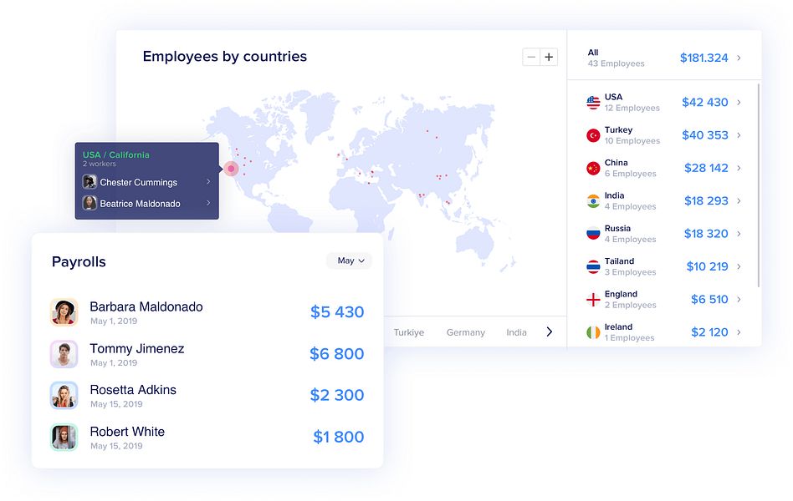The width and height of the screenshot is (793, 501).
Task: Click the right arrow next to the India tab
Action: (x=550, y=331)
